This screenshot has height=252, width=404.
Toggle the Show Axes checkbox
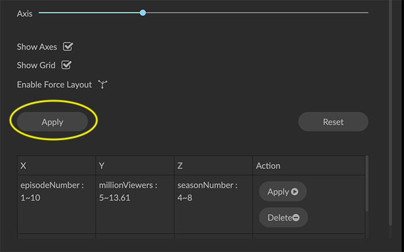(x=68, y=47)
